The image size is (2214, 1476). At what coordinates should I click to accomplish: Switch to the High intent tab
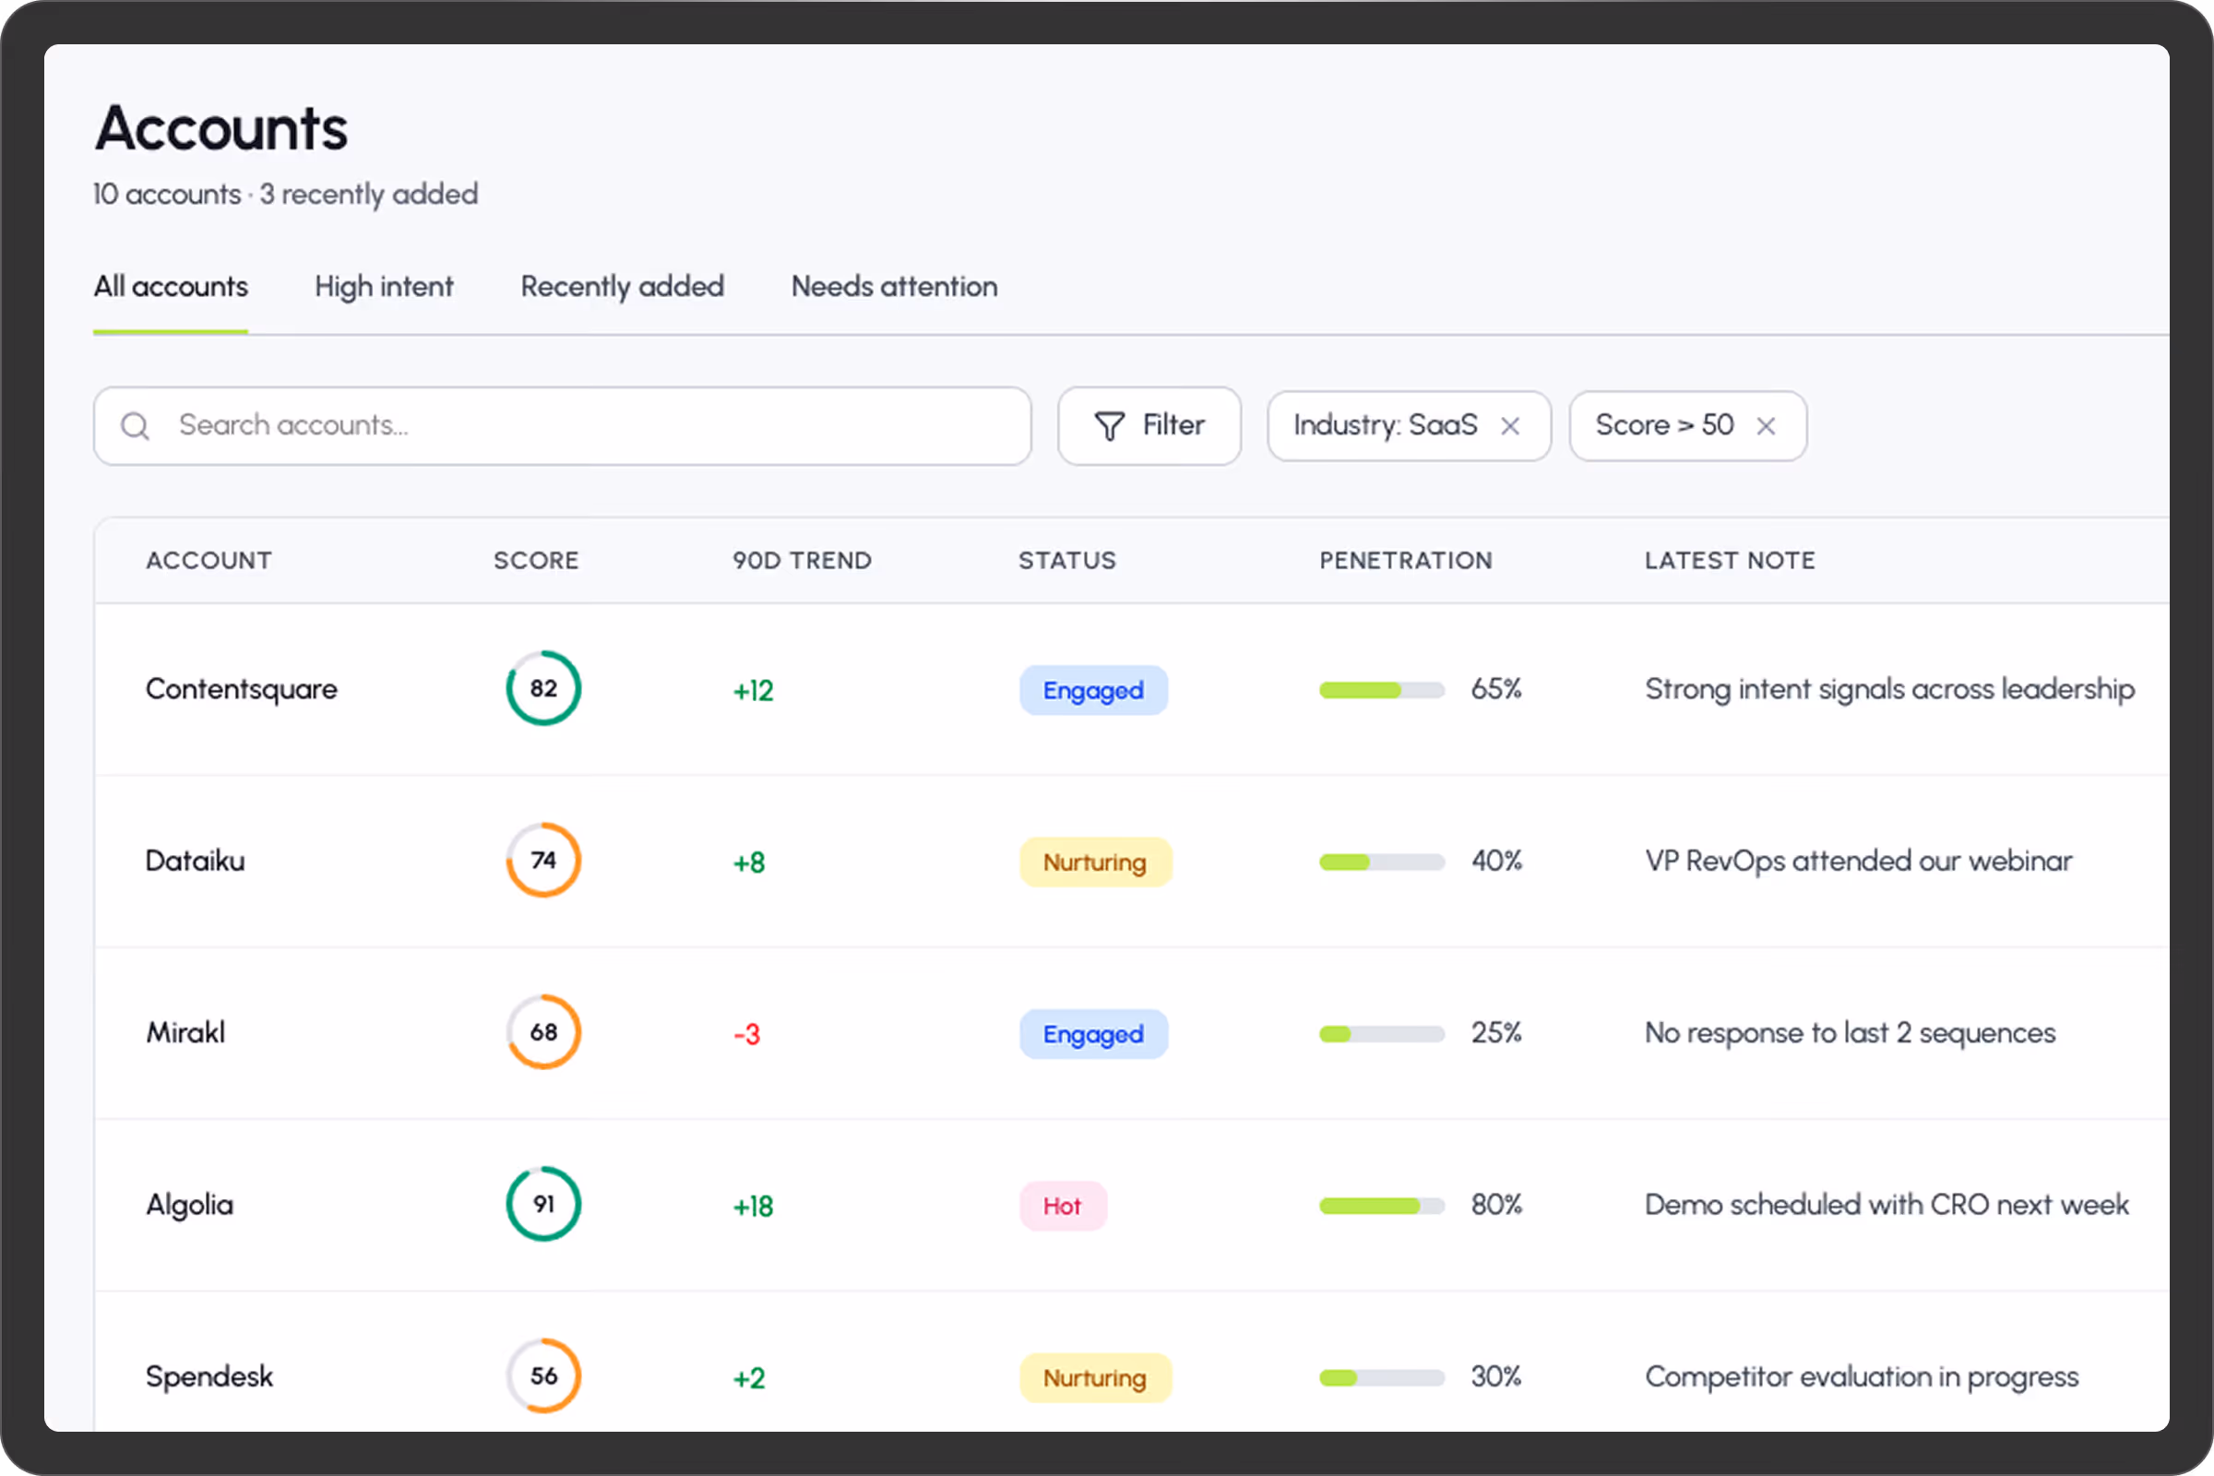coord(384,286)
